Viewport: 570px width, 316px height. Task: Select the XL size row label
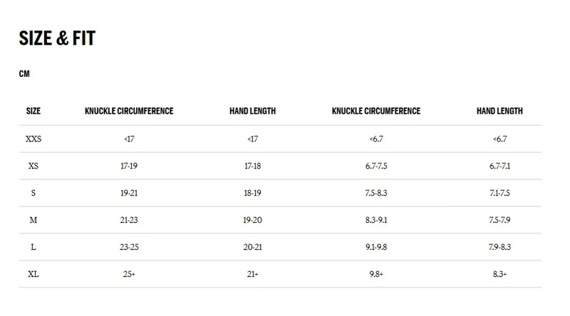click(33, 274)
